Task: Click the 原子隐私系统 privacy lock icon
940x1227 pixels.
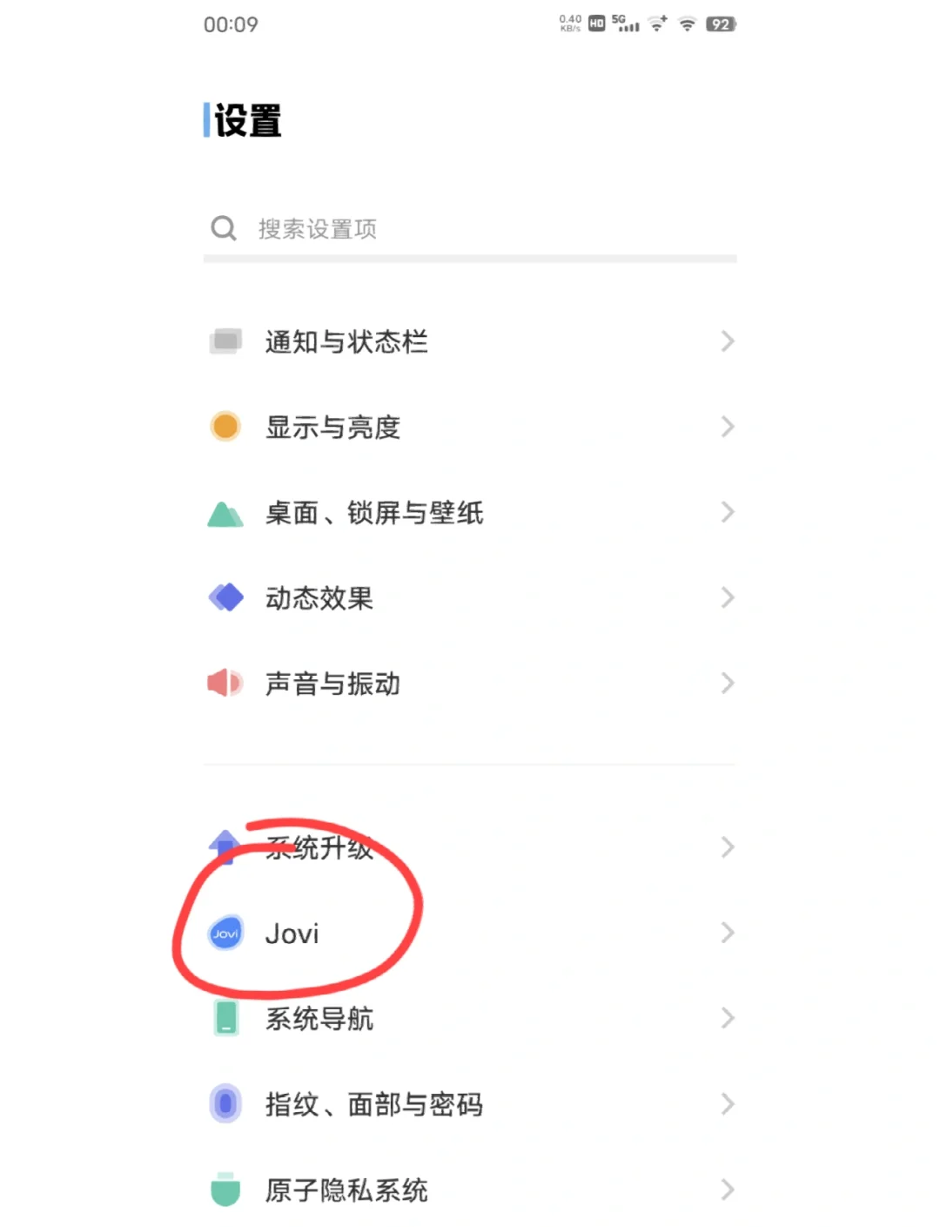Action: point(225,1188)
